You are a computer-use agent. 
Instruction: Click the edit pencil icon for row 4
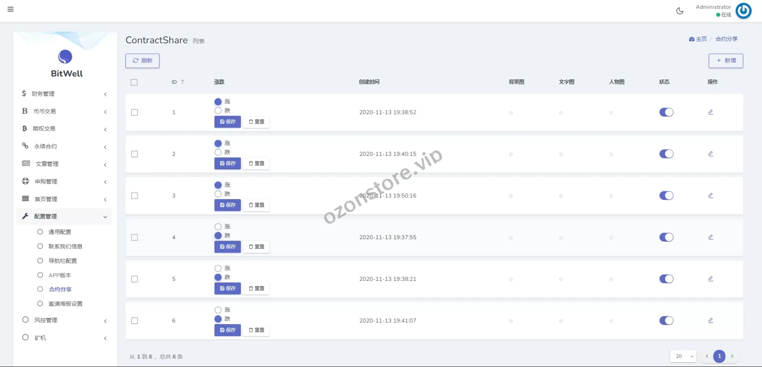pos(711,237)
